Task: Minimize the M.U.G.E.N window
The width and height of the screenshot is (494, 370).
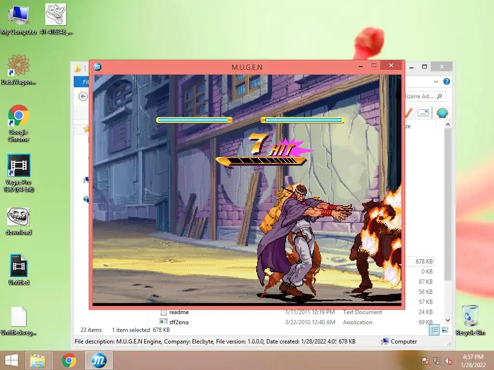Action: tap(361, 66)
